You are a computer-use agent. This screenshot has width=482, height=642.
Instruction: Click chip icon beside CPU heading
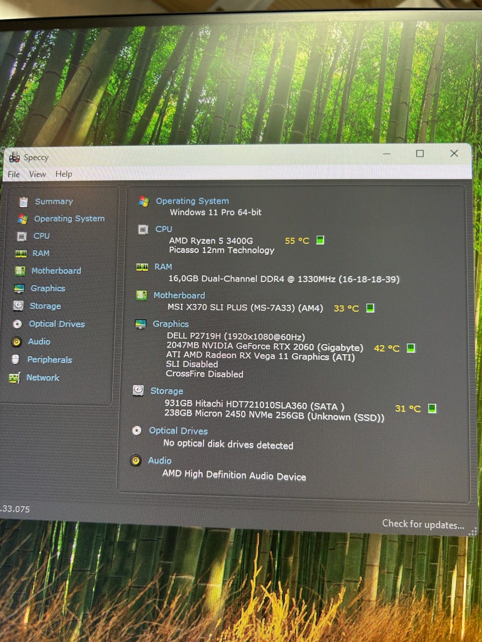pos(143,230)
